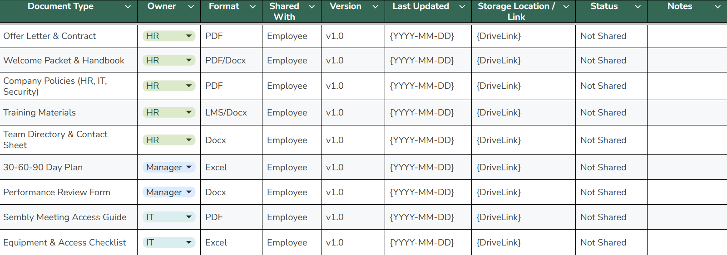This screenshot has width=727, height=255.
Task: Open the Notes column filter chevron
Action: tap(717, 7)
